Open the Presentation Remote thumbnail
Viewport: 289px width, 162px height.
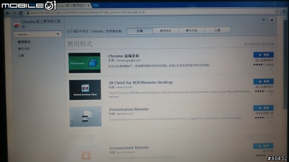coord(85,117)
